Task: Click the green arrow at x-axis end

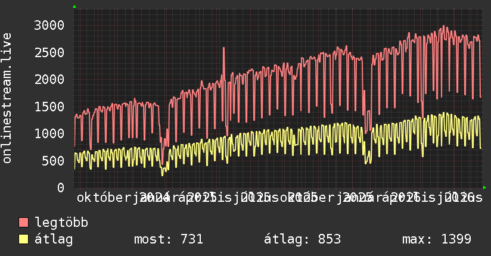Action: point(484,188)
